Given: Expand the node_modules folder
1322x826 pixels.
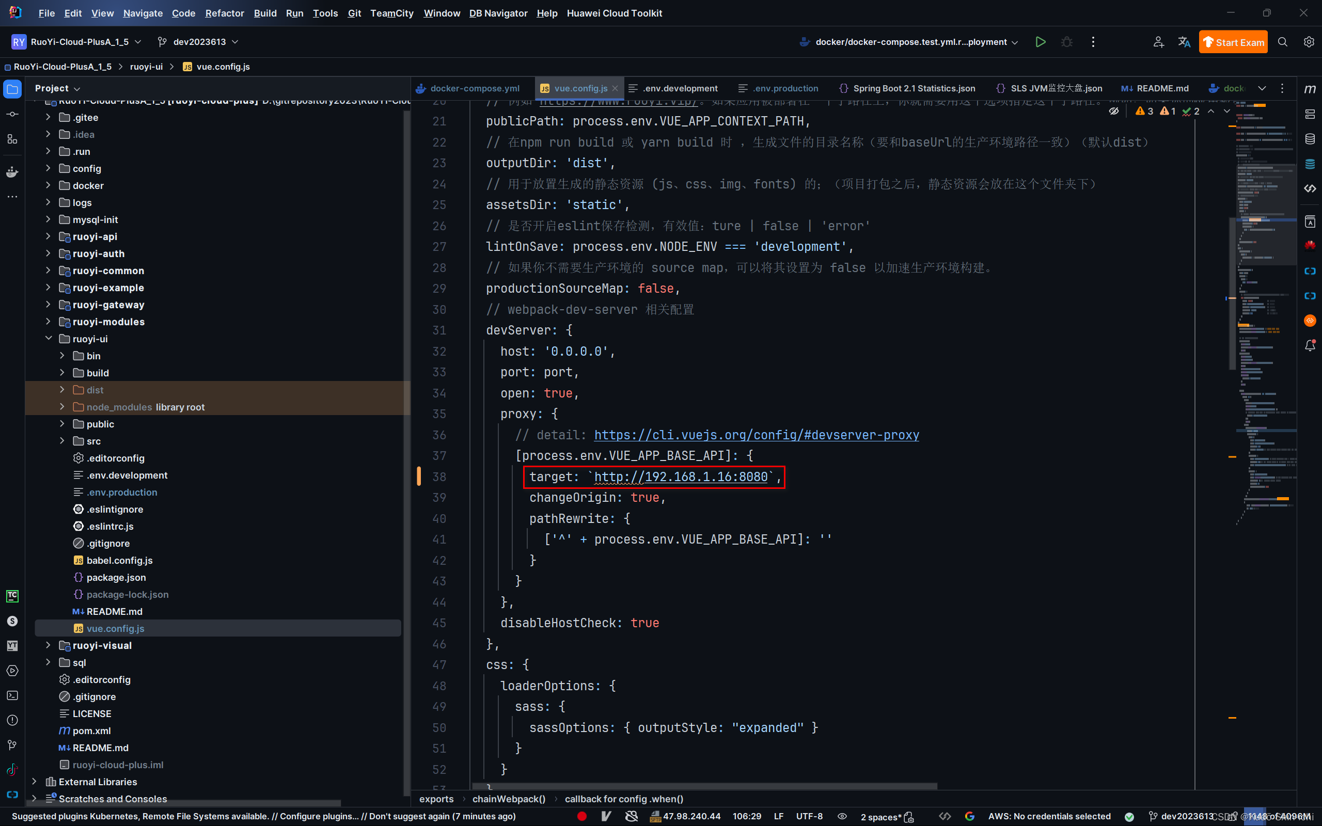Looking at the screenshot, I should point(62,407).
